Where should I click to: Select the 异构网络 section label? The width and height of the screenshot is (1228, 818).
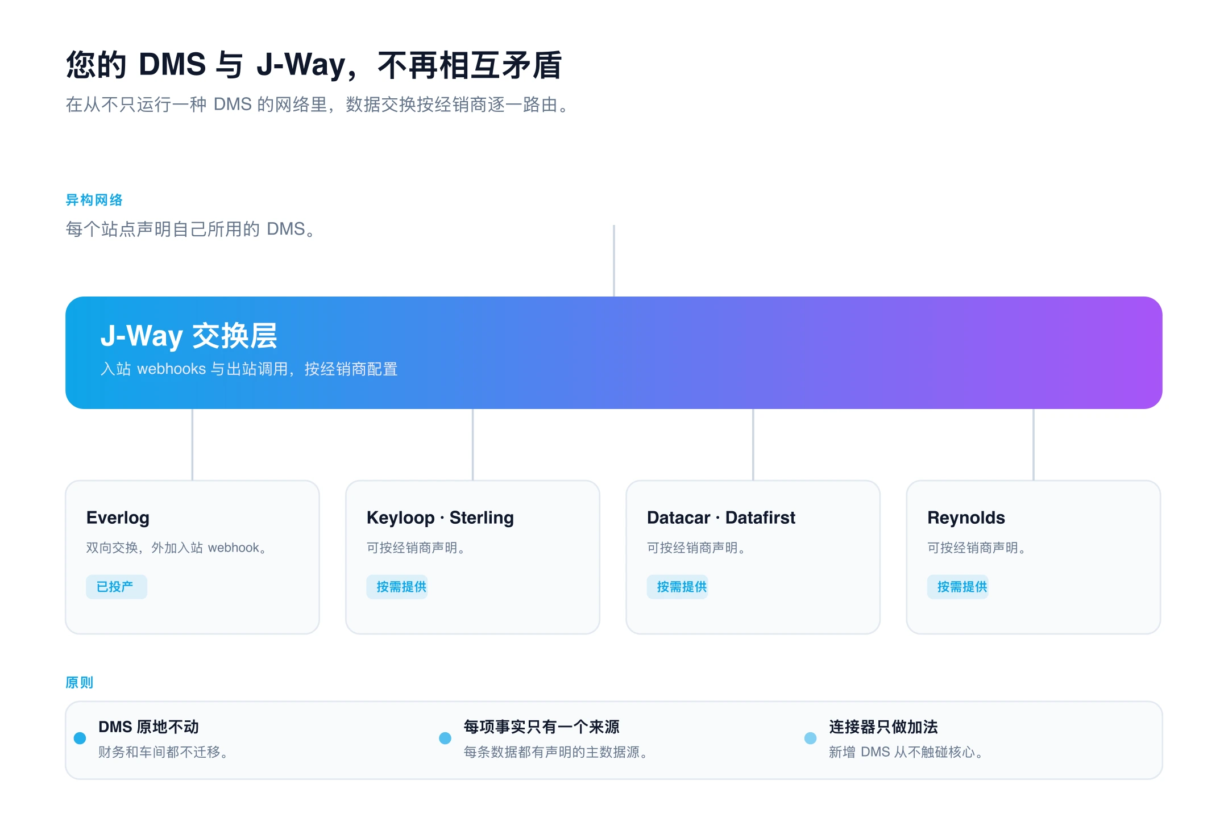point(94,200)
